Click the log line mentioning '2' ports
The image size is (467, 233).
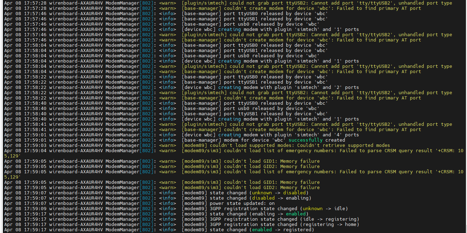point(270,88)
